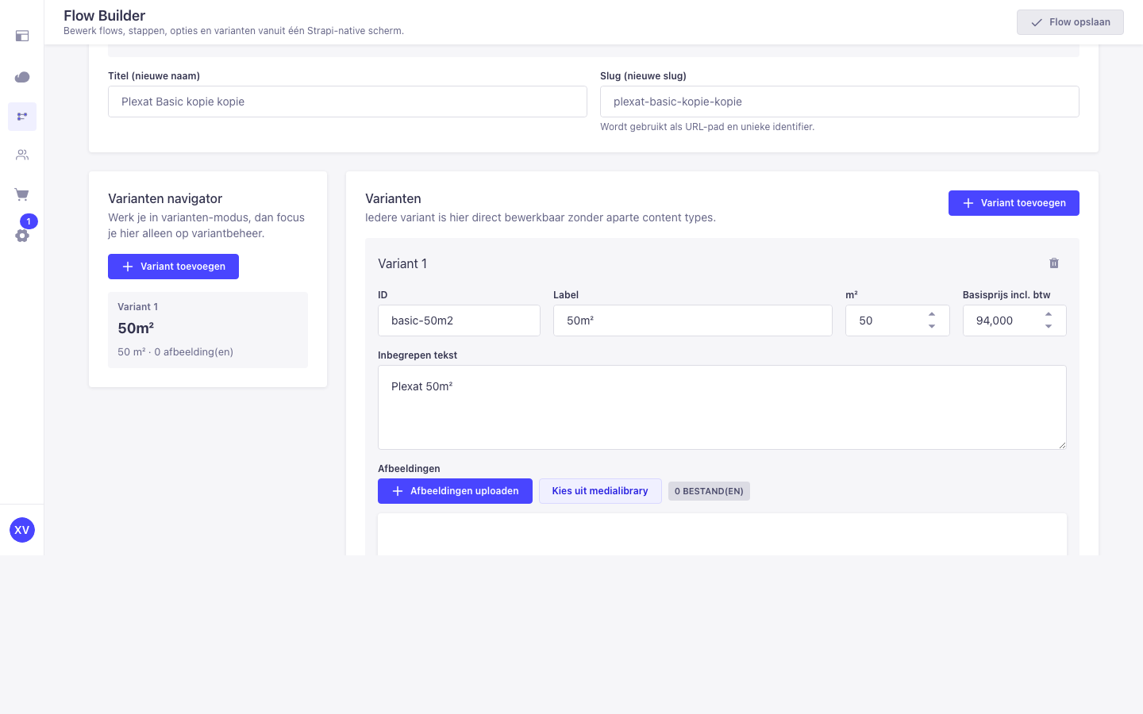
Task: Click the Flow Builder page title
Action: click(105, 16)
